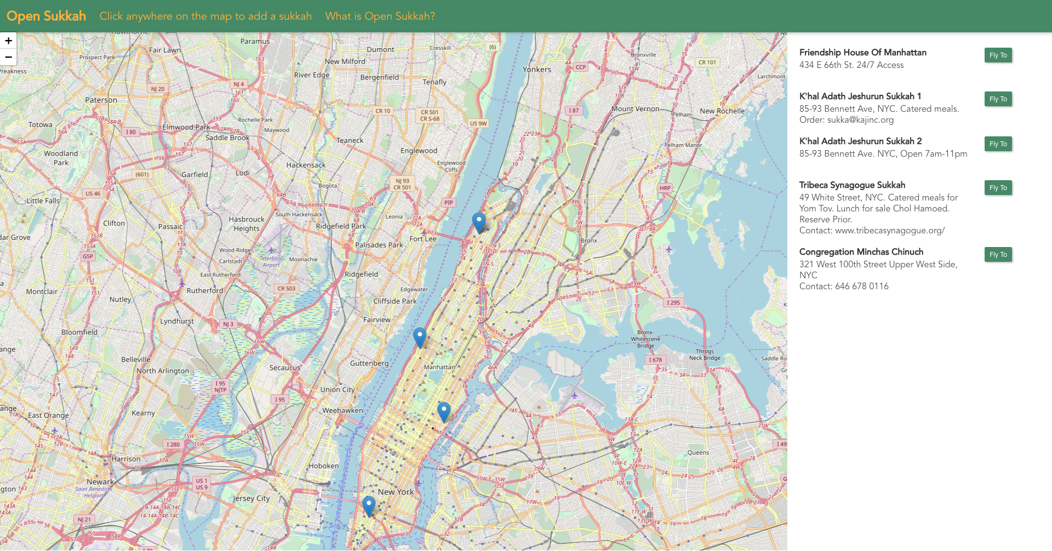Click the GSP highway shield near Clifton

(x=88, y=256)
